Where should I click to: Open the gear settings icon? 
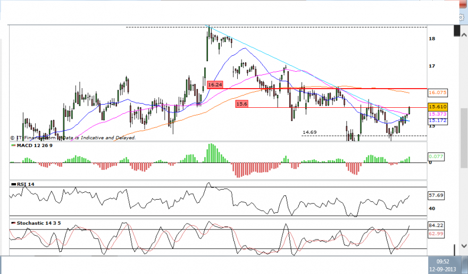point(462,18)
